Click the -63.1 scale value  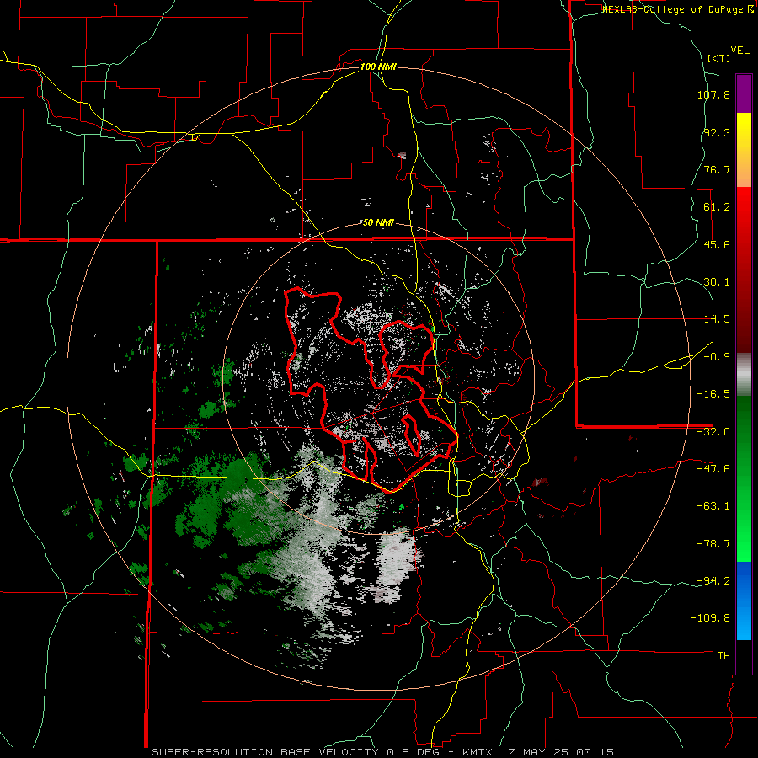tap(713, 506)
